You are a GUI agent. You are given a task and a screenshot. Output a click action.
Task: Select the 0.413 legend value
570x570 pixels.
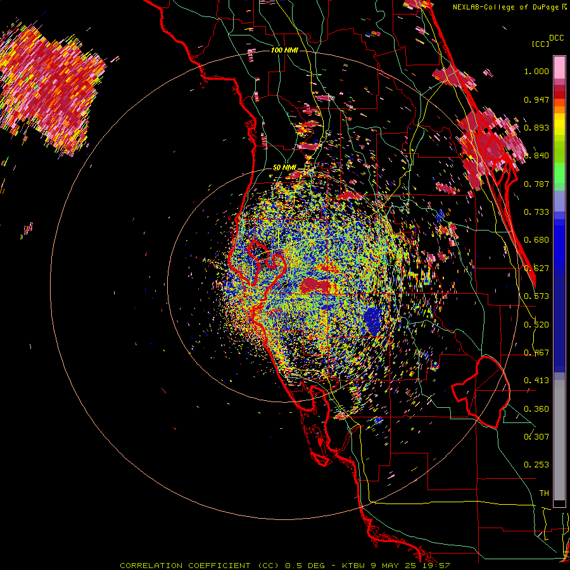(x=536, y=381)
